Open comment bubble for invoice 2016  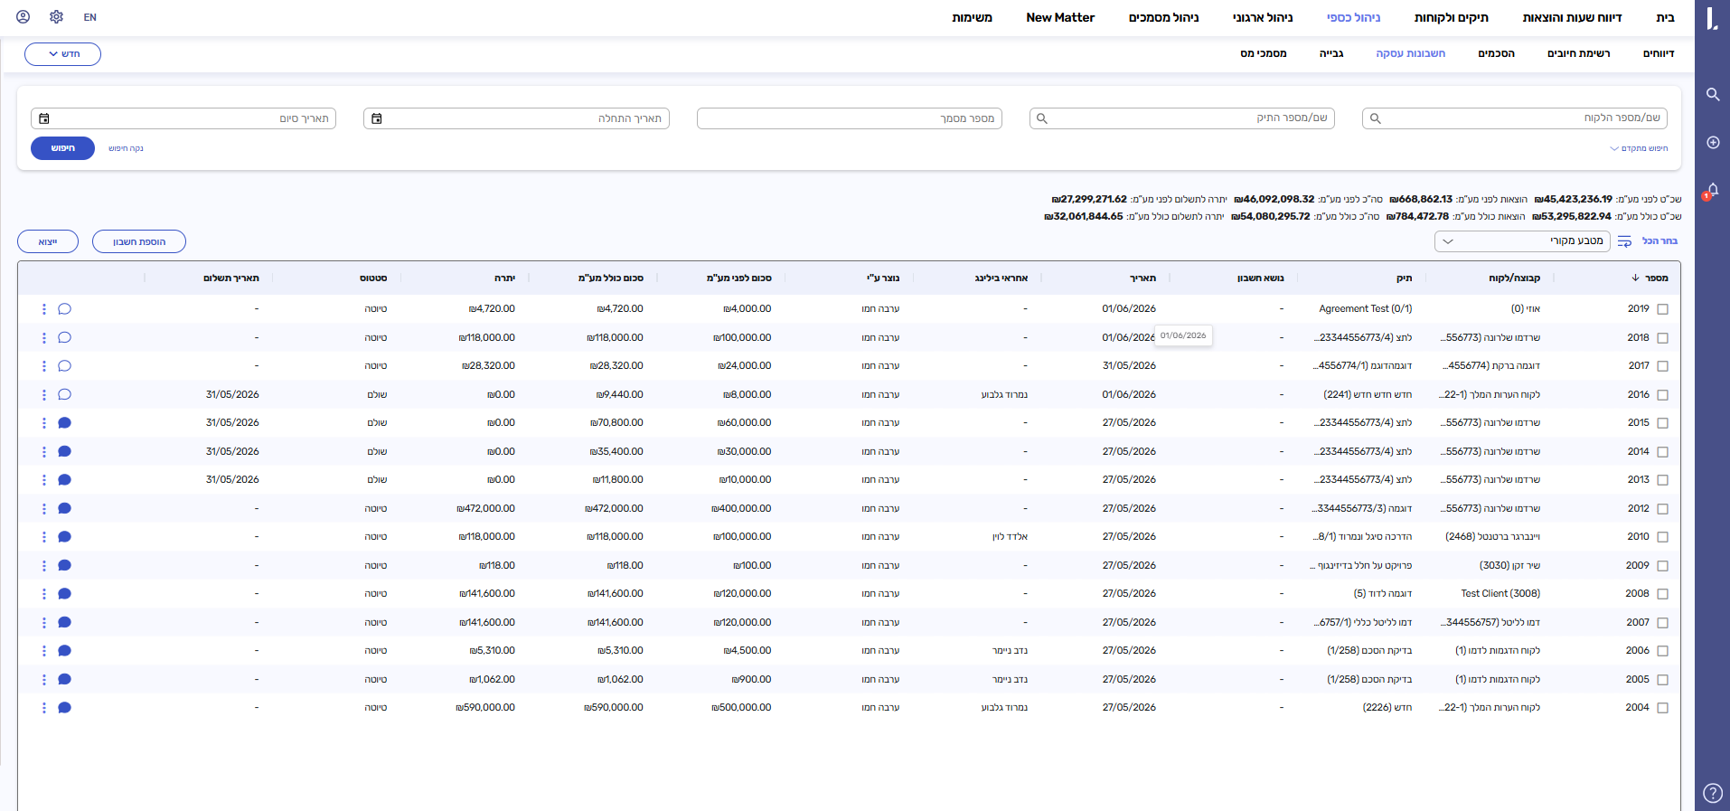[64, 394]
